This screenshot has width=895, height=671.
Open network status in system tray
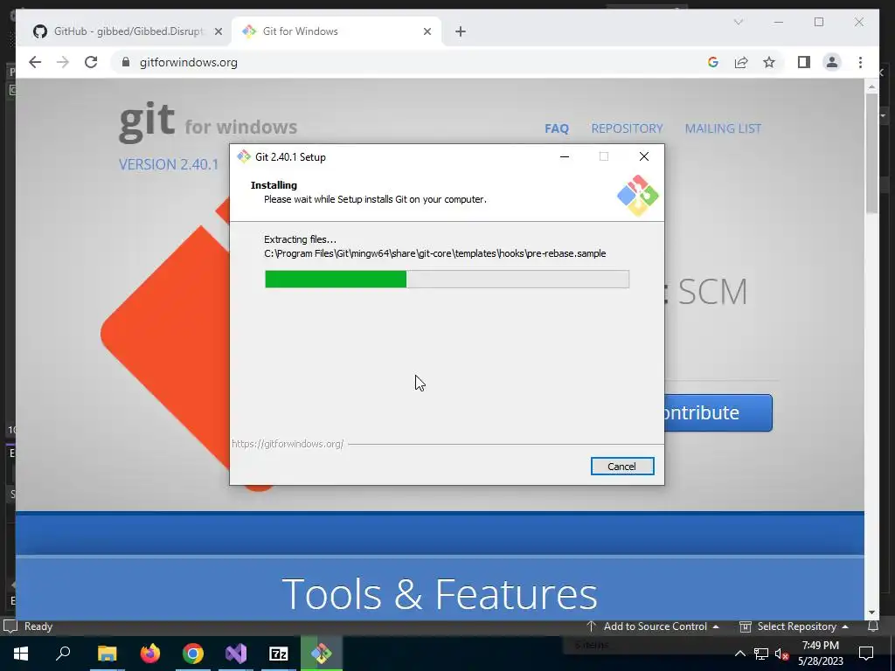761,654
